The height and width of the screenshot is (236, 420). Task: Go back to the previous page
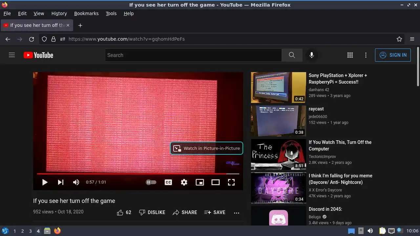[8, 39]
